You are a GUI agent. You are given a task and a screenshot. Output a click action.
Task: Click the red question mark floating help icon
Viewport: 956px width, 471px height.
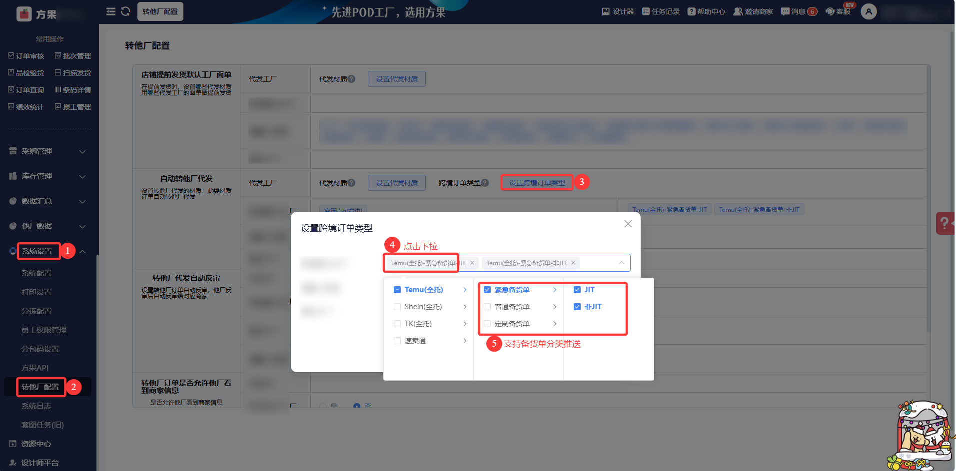click(945, 223)
